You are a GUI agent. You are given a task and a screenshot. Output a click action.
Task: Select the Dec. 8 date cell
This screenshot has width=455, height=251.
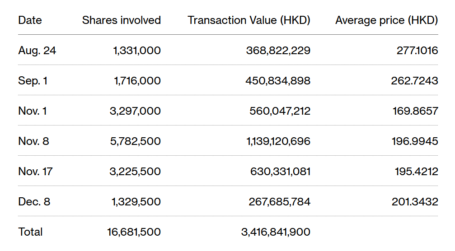pos(34,202)
